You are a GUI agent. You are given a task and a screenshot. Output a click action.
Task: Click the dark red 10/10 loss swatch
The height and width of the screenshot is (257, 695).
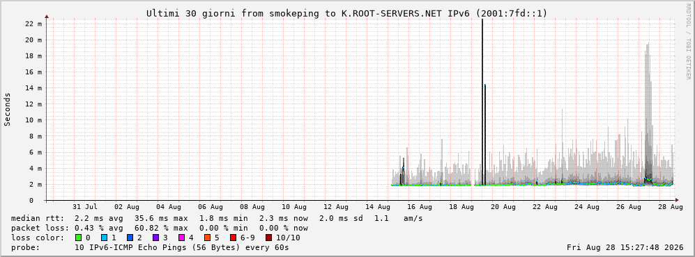[268, 238]
